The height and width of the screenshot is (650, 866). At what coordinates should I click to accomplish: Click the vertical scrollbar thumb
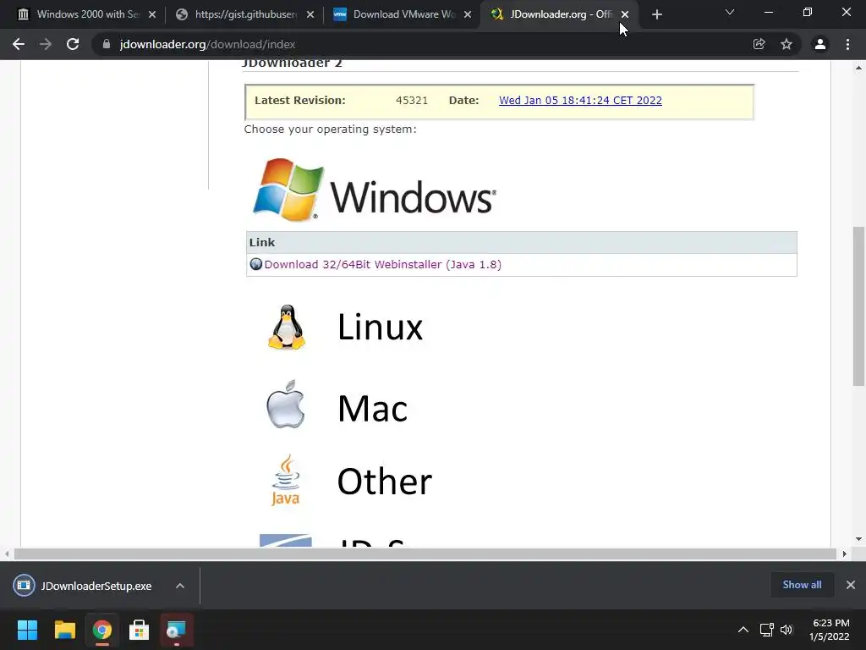(x=858, y=306)
